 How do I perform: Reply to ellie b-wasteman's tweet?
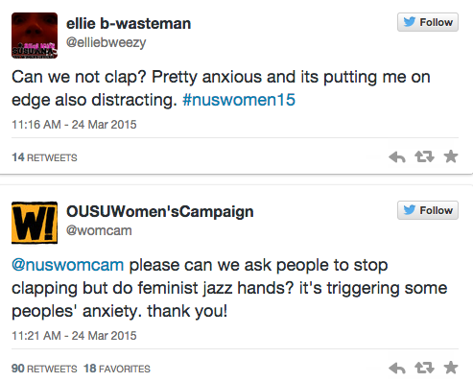tap(397, 157)
